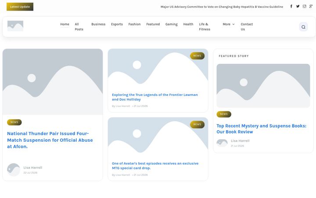Open the Instagram social icon
The height and width of the screenshot is (198, 316).
305,7
